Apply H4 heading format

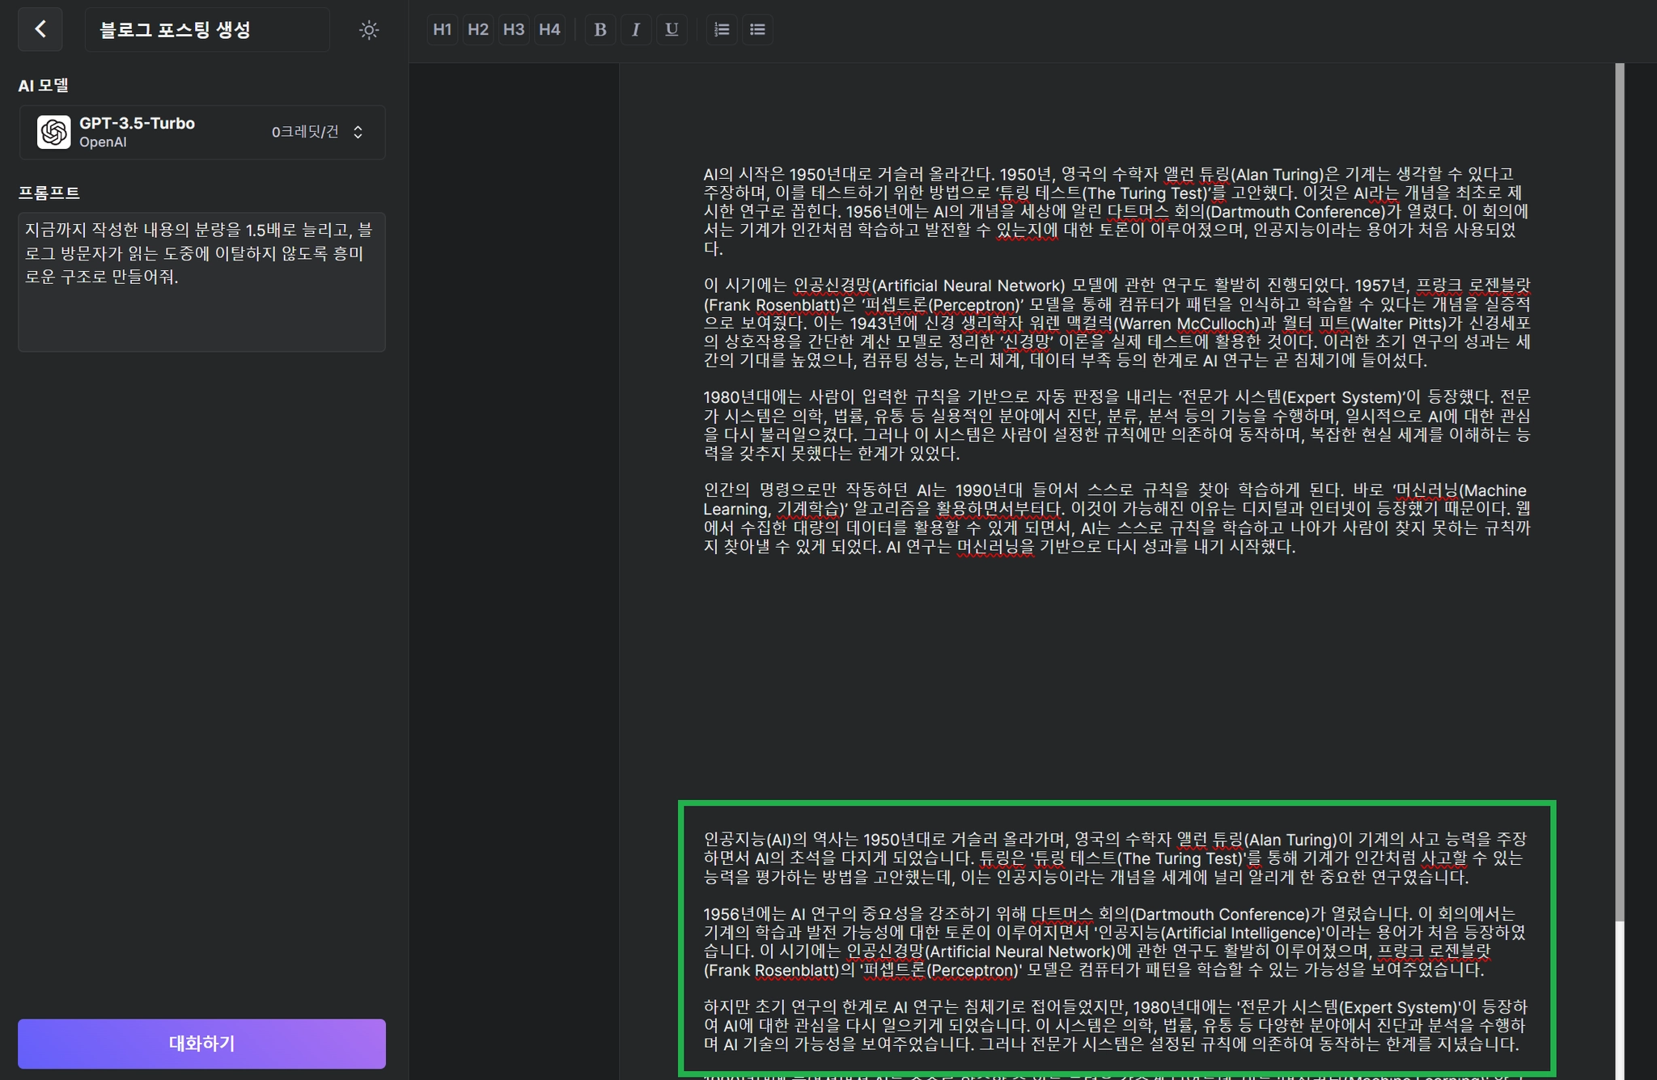pos(549,30)
